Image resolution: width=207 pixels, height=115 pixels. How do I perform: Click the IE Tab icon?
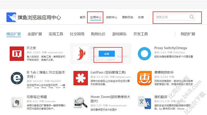coord(17,78)
